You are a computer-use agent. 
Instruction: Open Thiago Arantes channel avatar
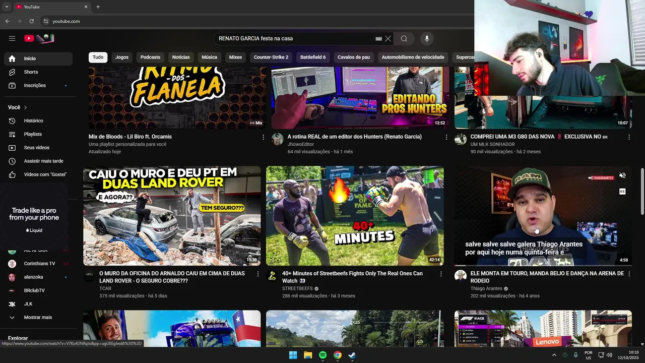(460, 276)
